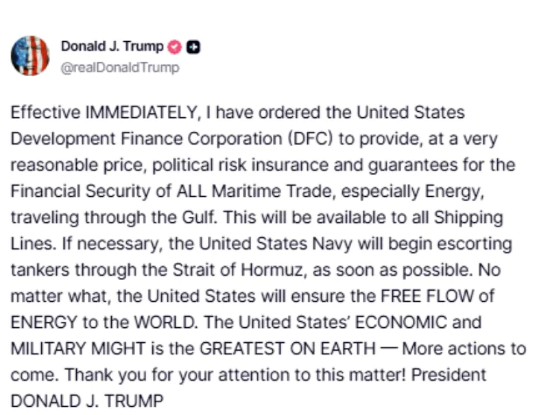Open the Donald J. Trump display name
The width and height of the screenshot is (537, 415).
point(112,47)
